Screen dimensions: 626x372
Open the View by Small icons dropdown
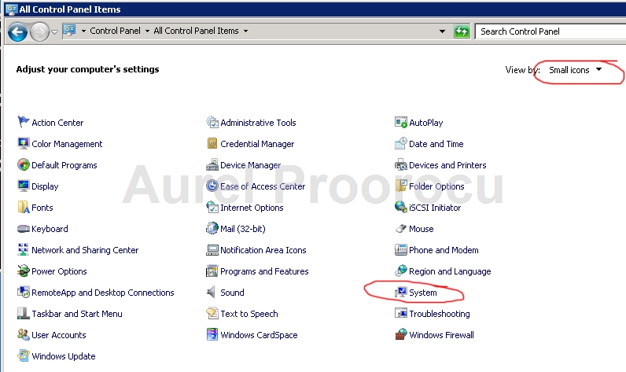point(576,70)
